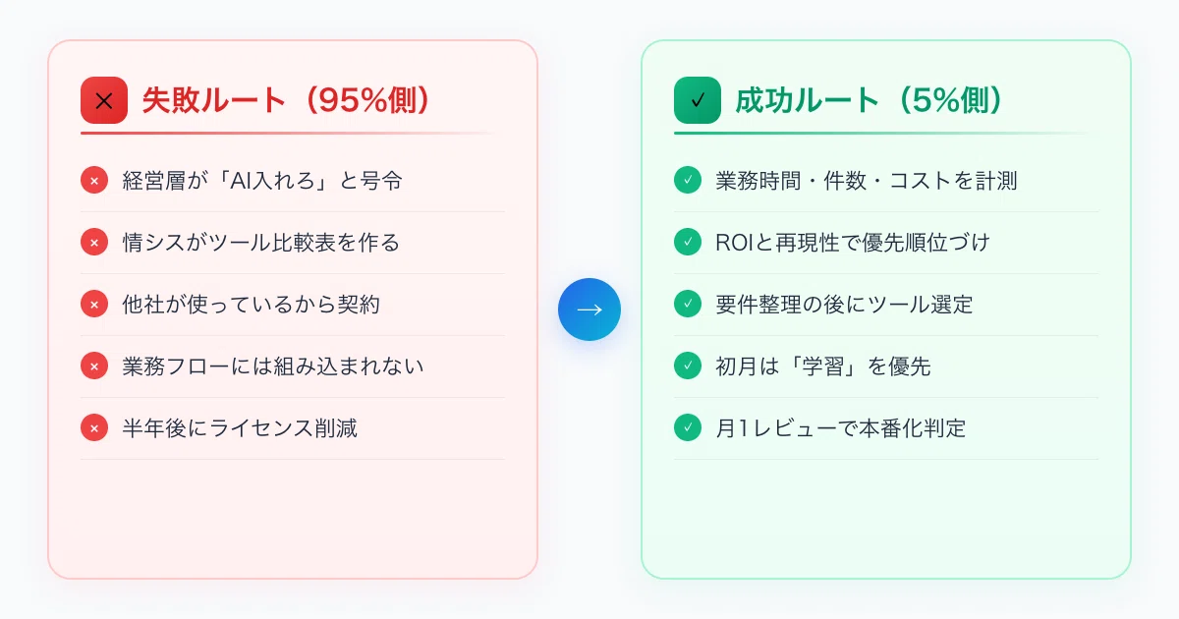
Task: Click the text ROIと再現性で優先順位づけ
Action: tap(850, 243)
